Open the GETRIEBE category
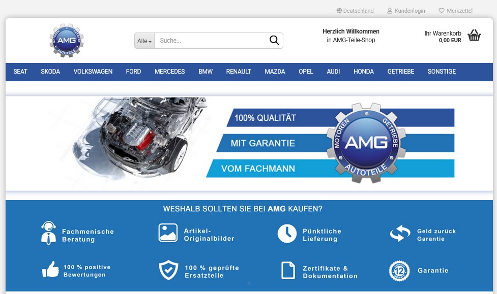The height and width of the screenshot is (294, 497). (x=401, y=72)
